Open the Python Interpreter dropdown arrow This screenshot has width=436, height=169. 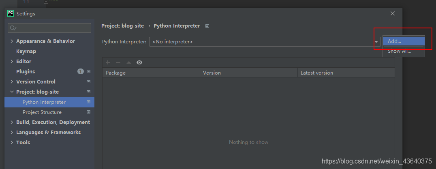(376, 42)
